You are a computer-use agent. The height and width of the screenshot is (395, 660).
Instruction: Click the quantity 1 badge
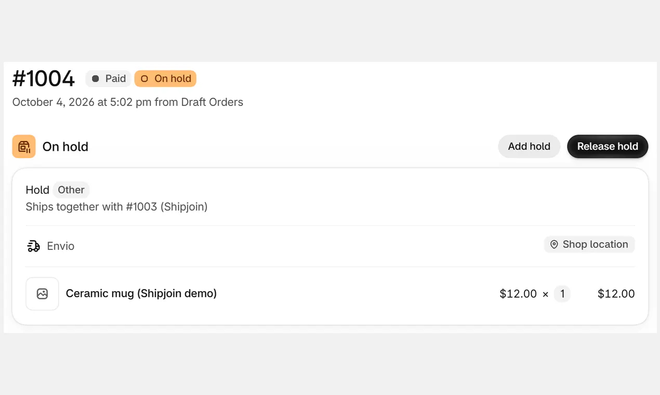click(562, 294)
